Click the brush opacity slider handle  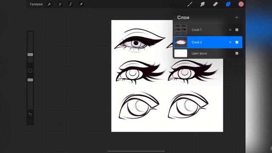click(x=30, y=80)
